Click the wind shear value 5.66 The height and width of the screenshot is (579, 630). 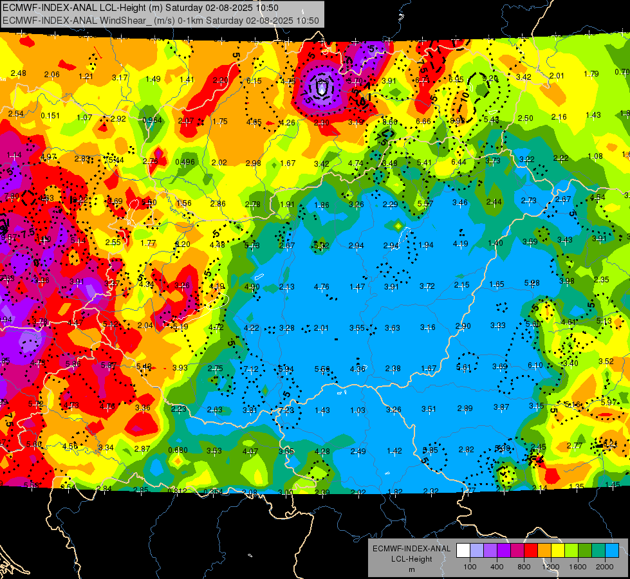pyautogui.click(x=322, y=369)
